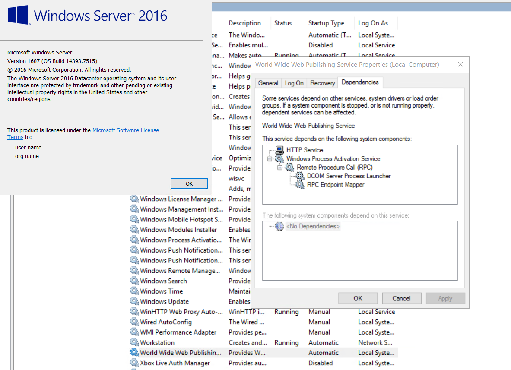This screenshot has width=511, height=370.
Task: Collapse the Remote Procedure Call (RPC) node
Action: (x=279, y=168)
